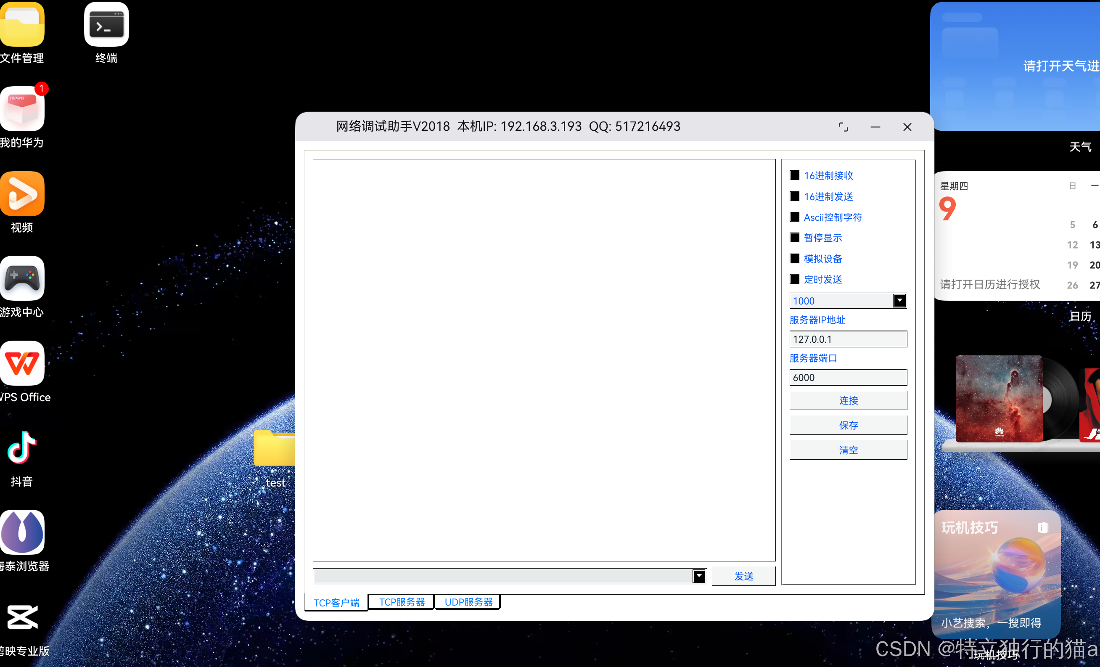Click the 连接 connect button
1100x667 pixels.
click(848, 400)
